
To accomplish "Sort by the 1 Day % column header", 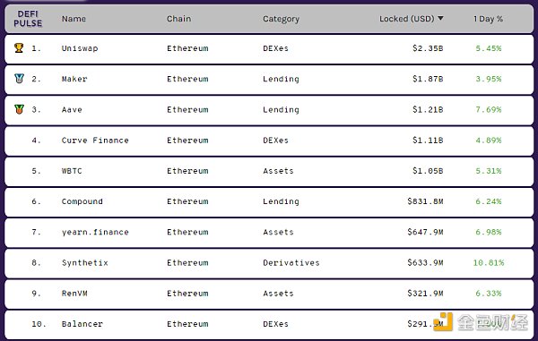I will coord(489,19).
